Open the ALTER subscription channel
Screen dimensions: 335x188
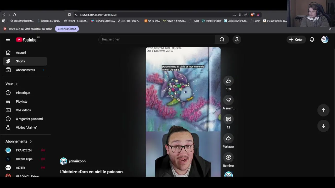point(25,168)
